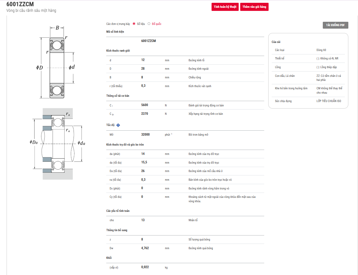This screenshot has width=358, height=275.
Task: Click the 'CM không thể thay thế cho nhau' value
Action: pos(329,91)
